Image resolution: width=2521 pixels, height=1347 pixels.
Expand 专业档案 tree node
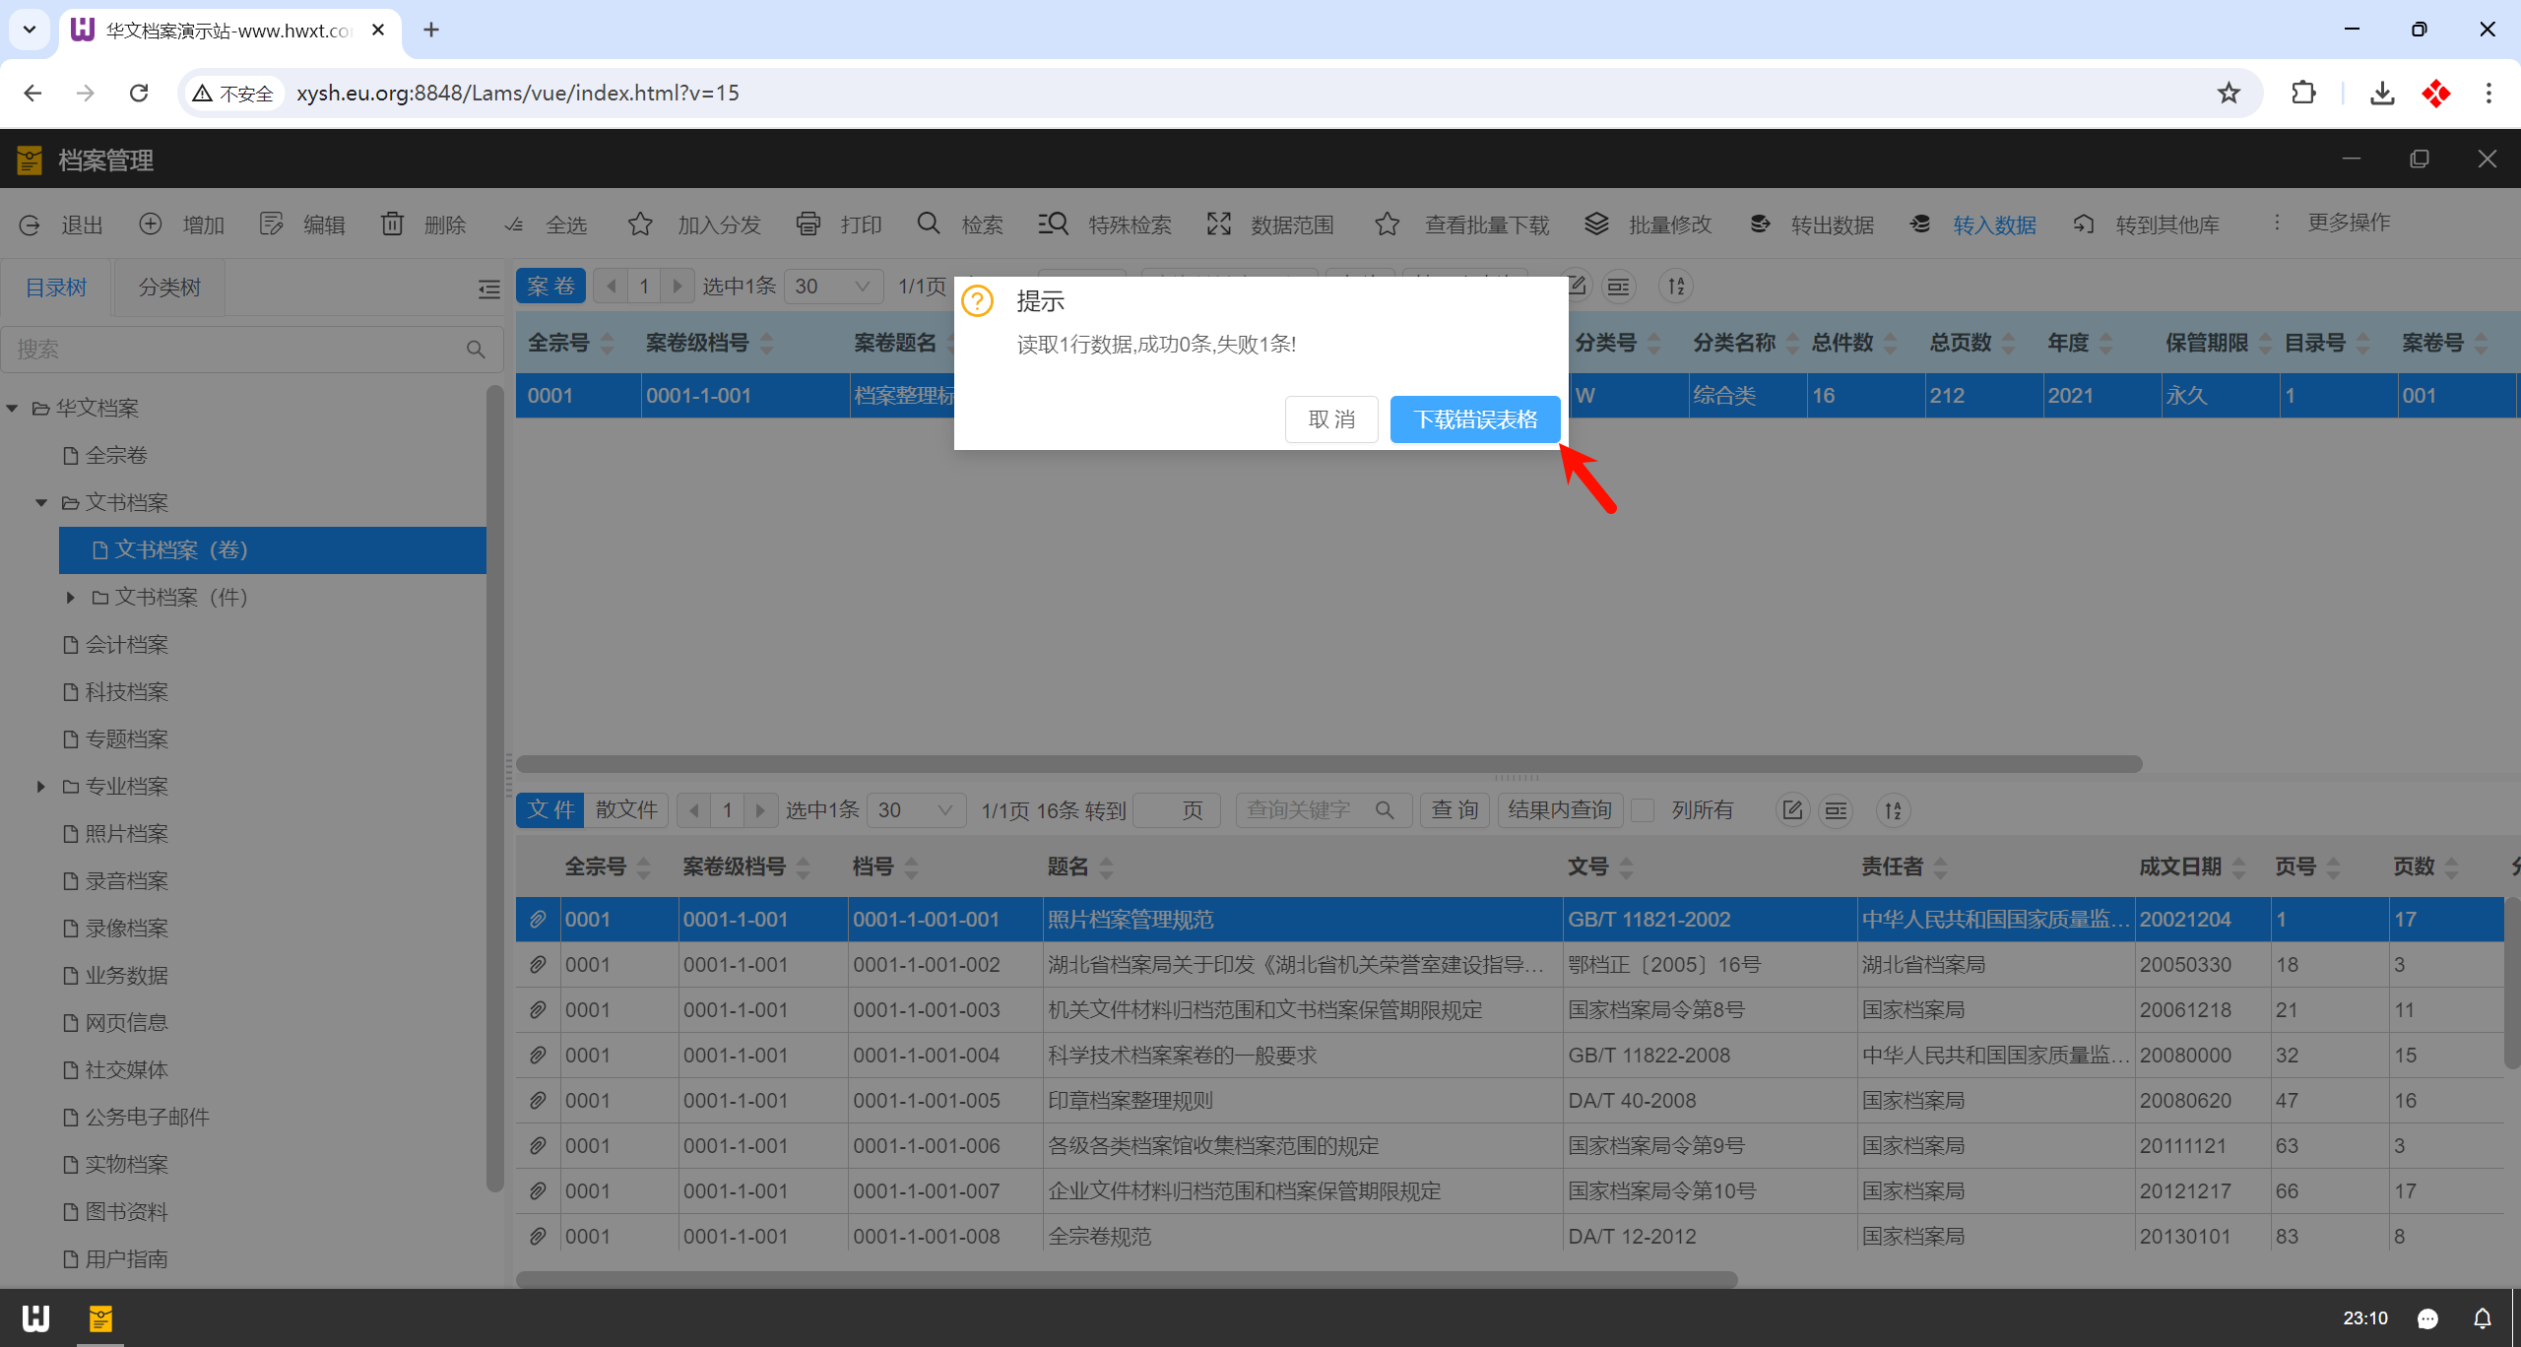click(x=40, y=786)
